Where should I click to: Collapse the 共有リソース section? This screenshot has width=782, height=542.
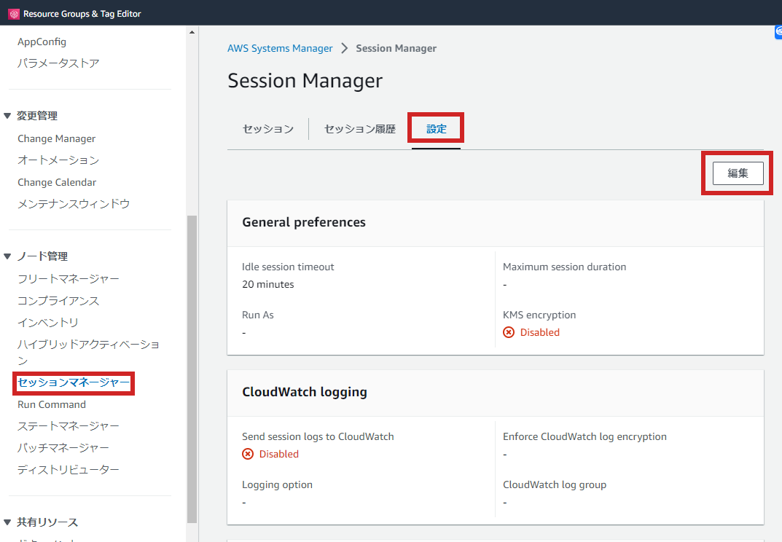(7, 522)
